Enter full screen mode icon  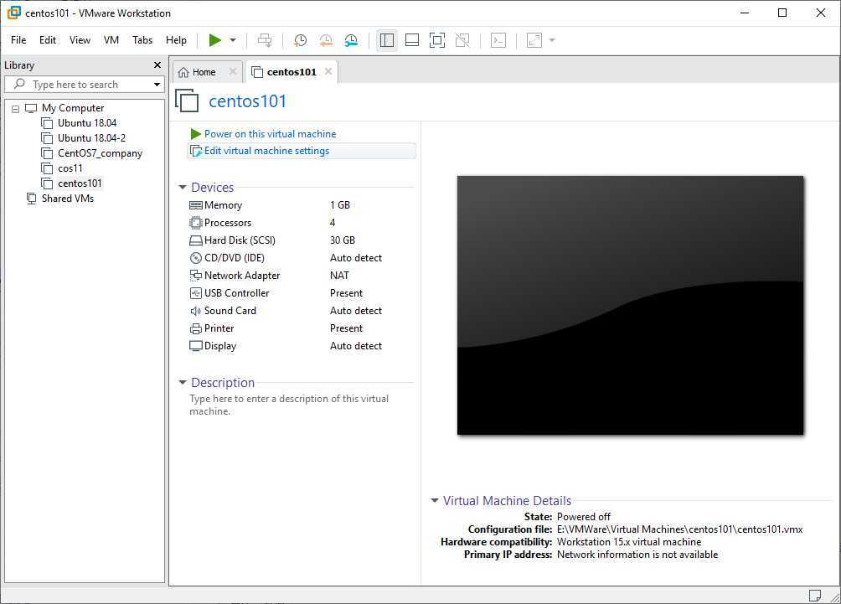point(437,40)
